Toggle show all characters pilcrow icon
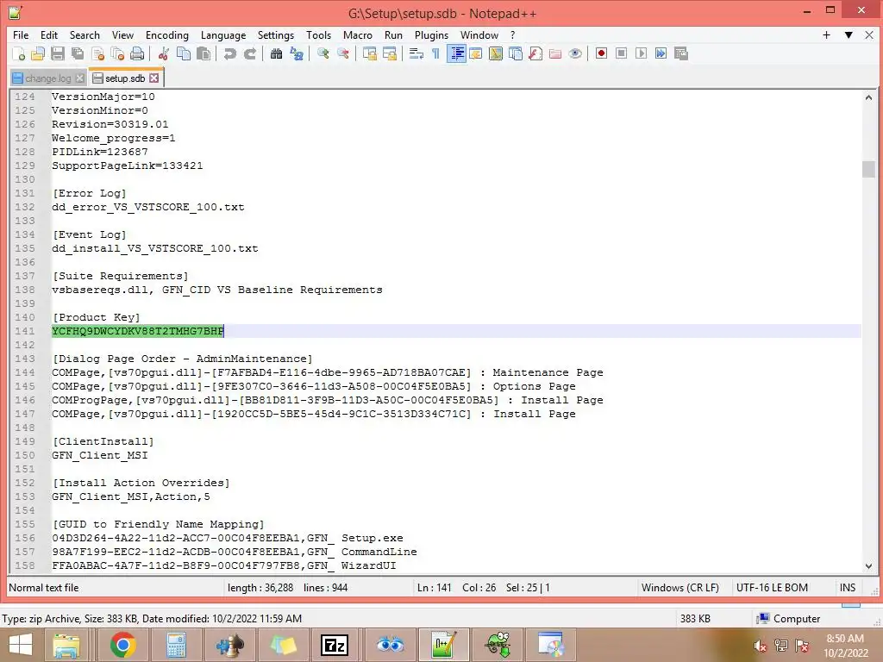The width and height of the screenshot is (883, 662). tap(435, 53)
